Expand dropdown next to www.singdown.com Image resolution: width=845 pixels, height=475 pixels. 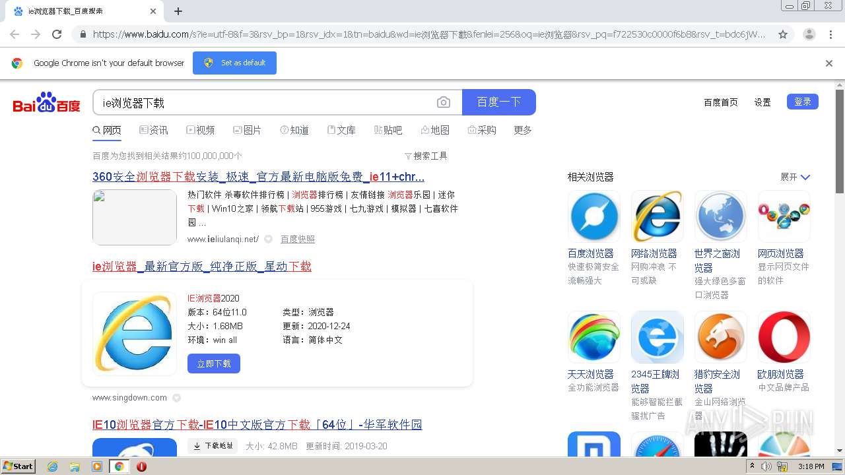176,398
